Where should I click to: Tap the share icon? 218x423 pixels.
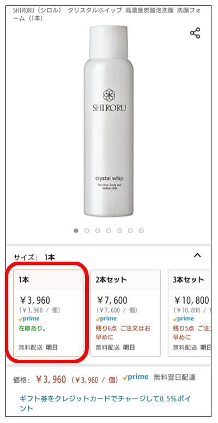coord(195,33)
